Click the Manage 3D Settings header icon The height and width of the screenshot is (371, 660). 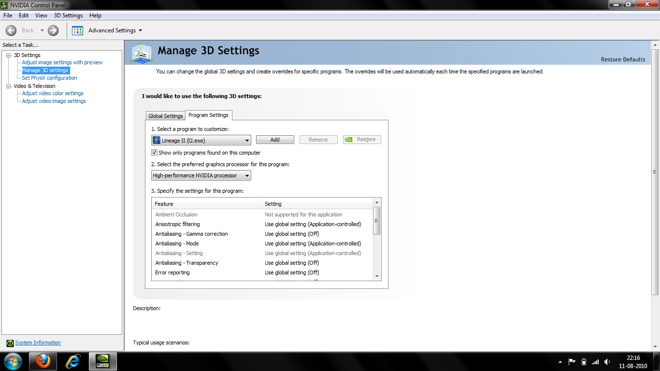coord(142,52)
